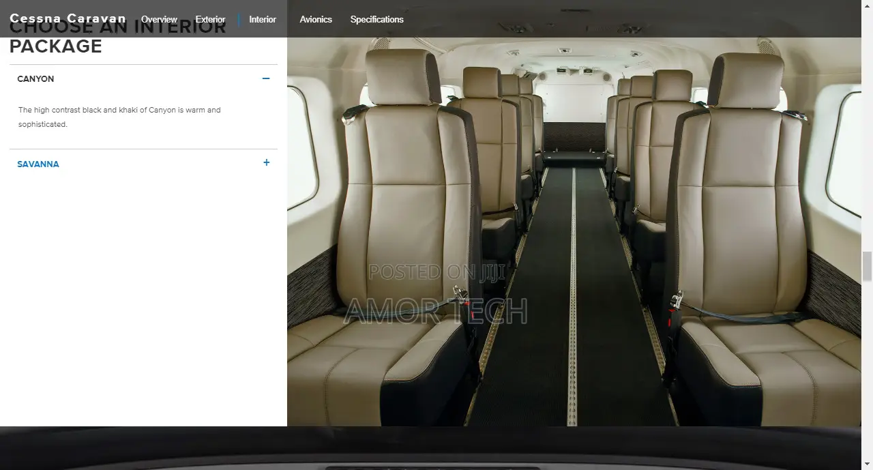Click the scrollbar down arrow

click(868, 465)
